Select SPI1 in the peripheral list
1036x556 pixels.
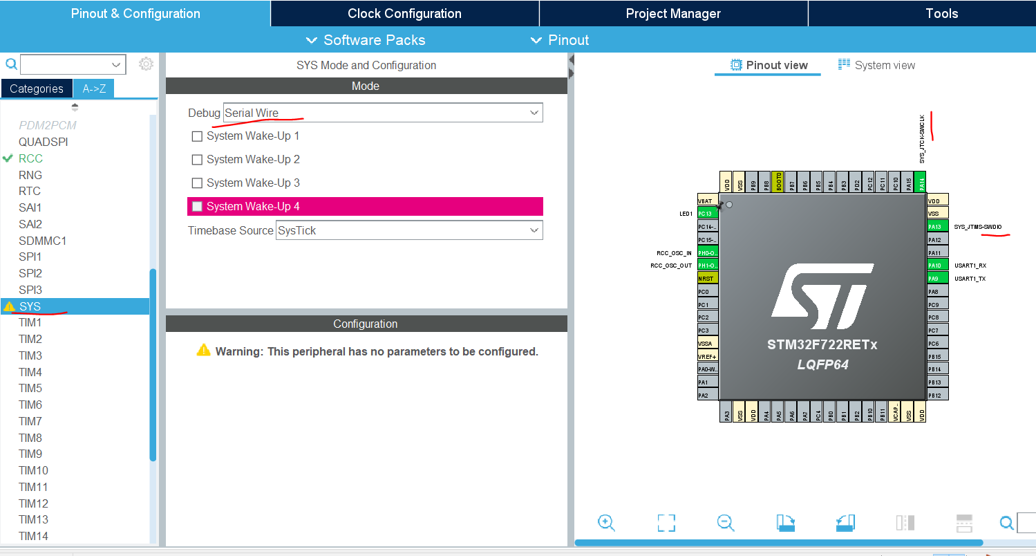coord(30,257)
